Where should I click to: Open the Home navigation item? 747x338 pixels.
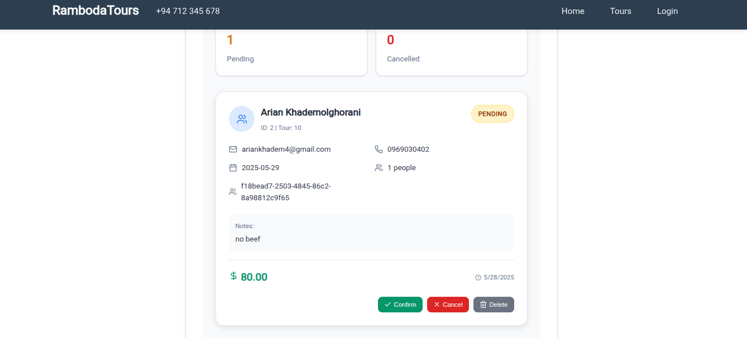coord(573,11)
